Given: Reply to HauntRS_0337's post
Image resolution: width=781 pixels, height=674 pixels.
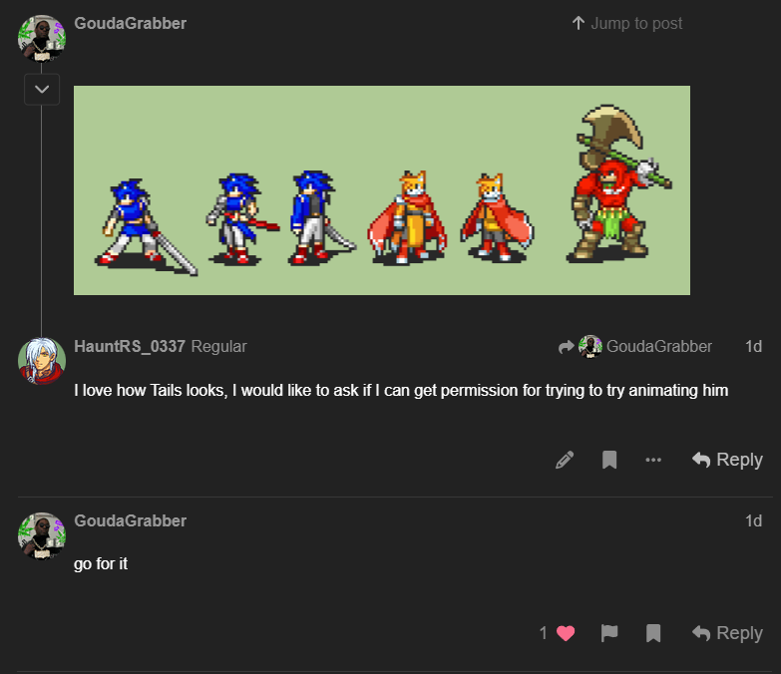Looking at the screenshot, I should point(727,460).
